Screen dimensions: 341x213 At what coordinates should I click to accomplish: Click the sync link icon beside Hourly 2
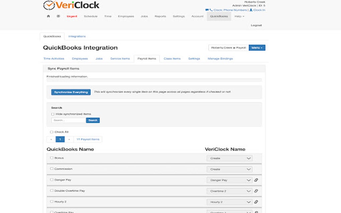pyautogui.click(x=256, y=202)
